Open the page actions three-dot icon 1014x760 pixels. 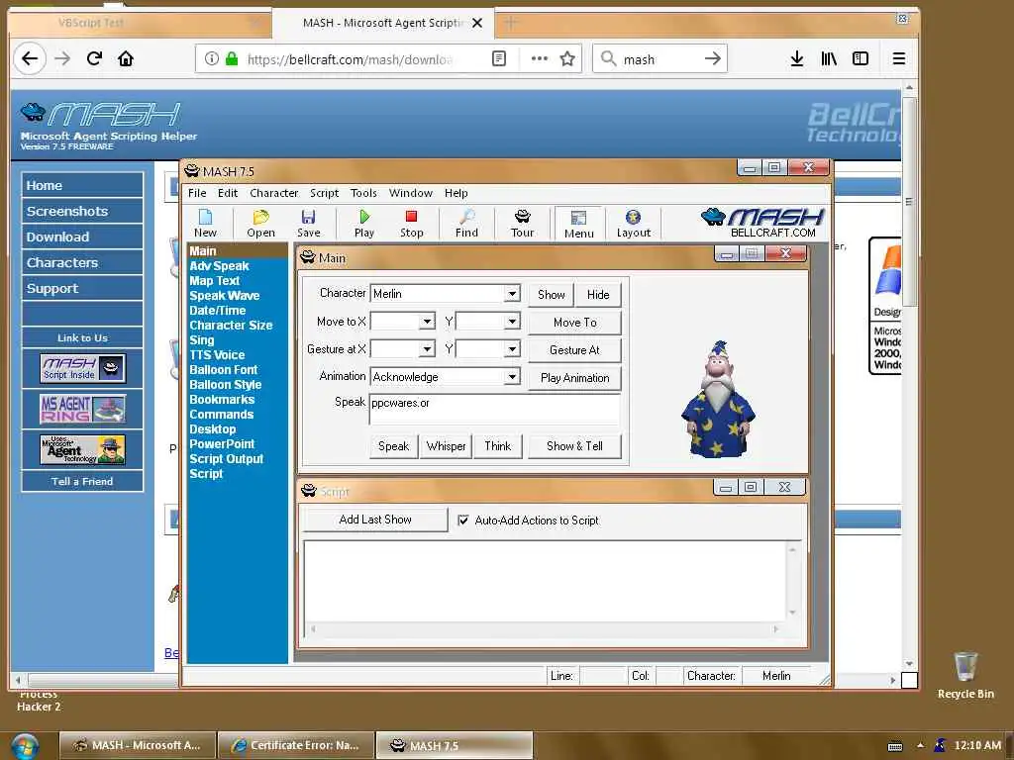[540, 58]
